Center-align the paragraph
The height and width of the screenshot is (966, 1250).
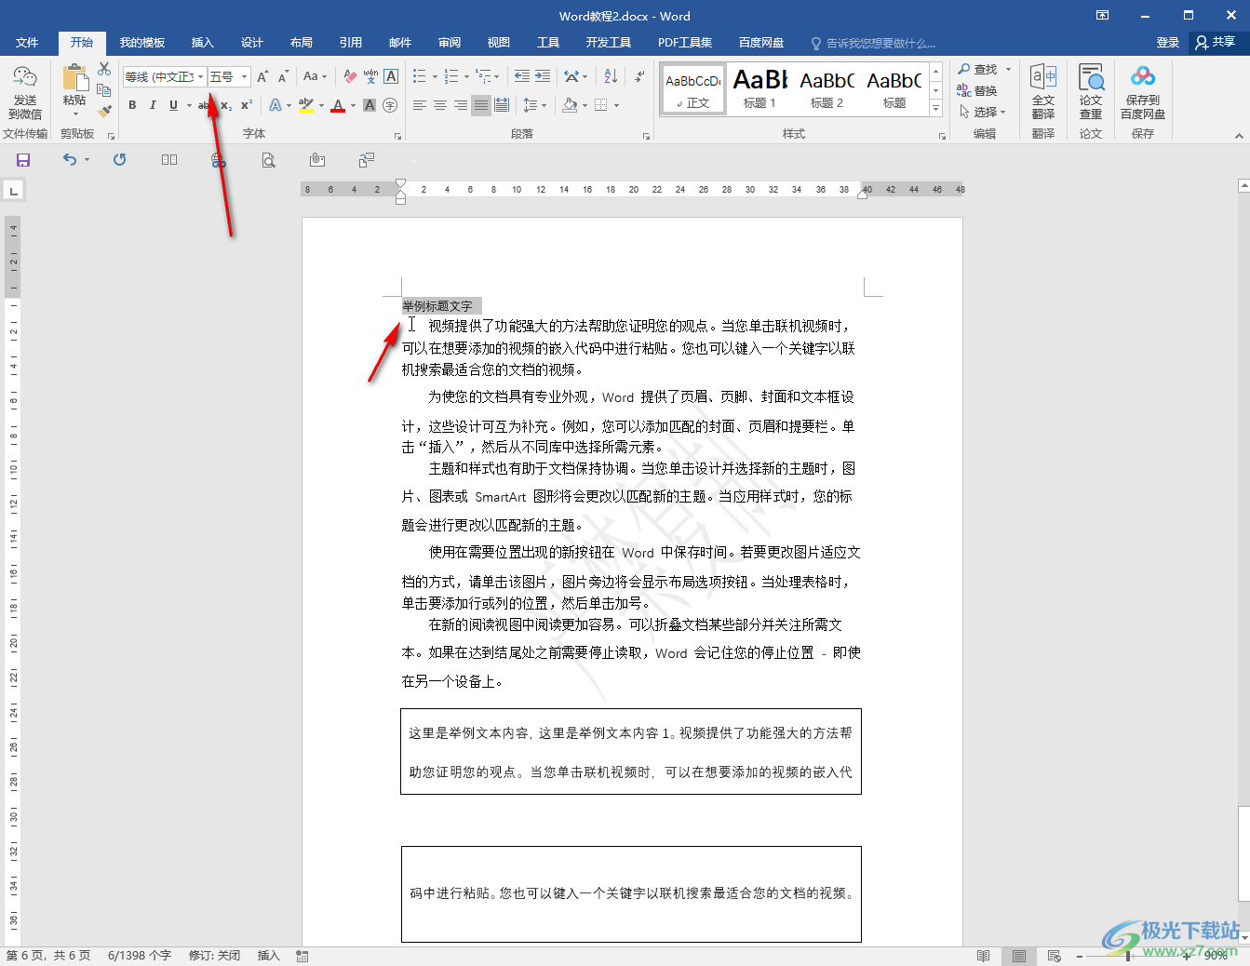[440, 105]
